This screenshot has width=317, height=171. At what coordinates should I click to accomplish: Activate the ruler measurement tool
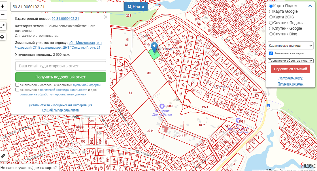(x=3, y=155)
